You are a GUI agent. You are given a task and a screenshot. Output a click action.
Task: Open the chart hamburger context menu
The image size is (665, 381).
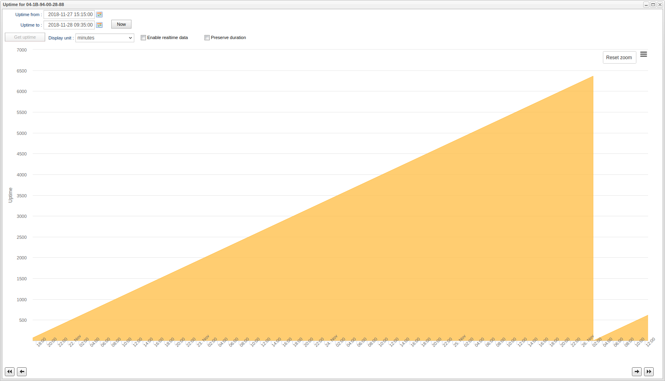(644, 54)
